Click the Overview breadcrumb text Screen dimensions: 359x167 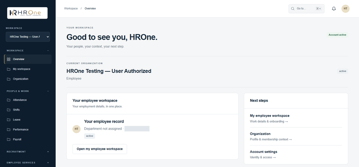tap(90, 9)
